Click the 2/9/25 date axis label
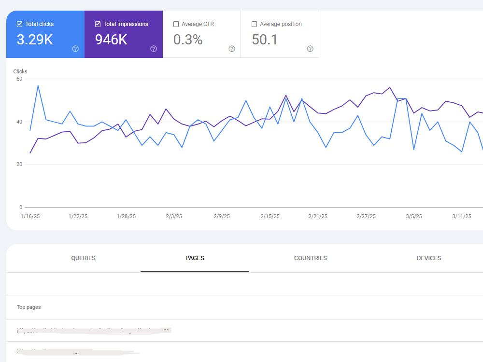 click(222, 216)
